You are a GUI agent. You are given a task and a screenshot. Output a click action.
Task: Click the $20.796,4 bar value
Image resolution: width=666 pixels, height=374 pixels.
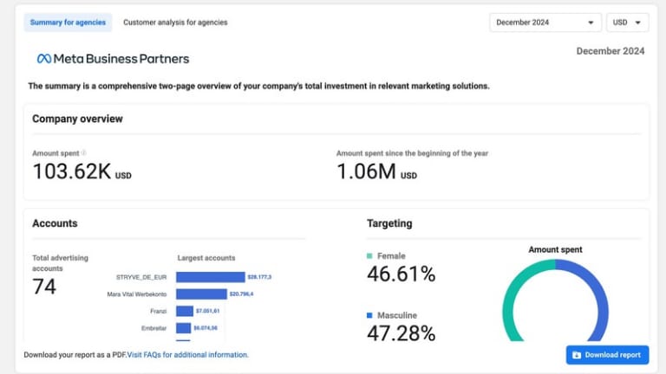(241, 293)
